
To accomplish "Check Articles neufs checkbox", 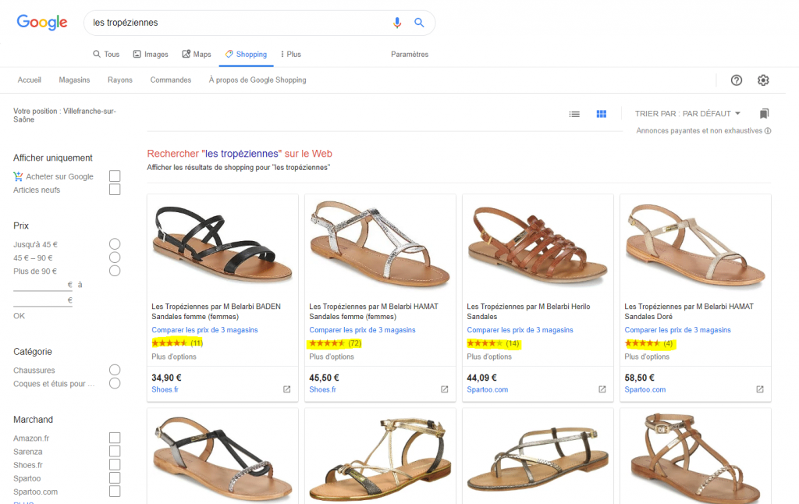I will click(x=115, y=190).
